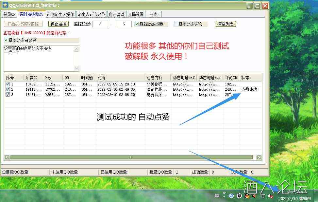Click the QQ penguin icon in system tray
The height and width of the screenshot is (202, 318).
tap(247, 196)
